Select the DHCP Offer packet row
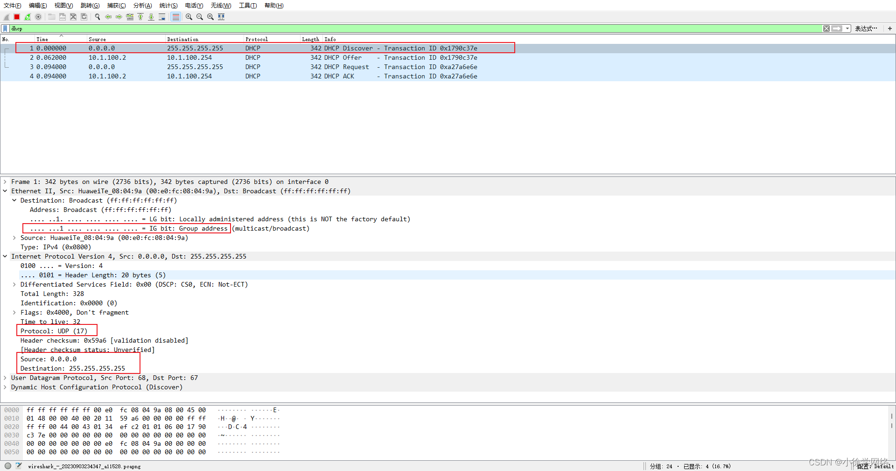This screenshot has height=471, width=896. pyautogui.click(x=233, y=57)
